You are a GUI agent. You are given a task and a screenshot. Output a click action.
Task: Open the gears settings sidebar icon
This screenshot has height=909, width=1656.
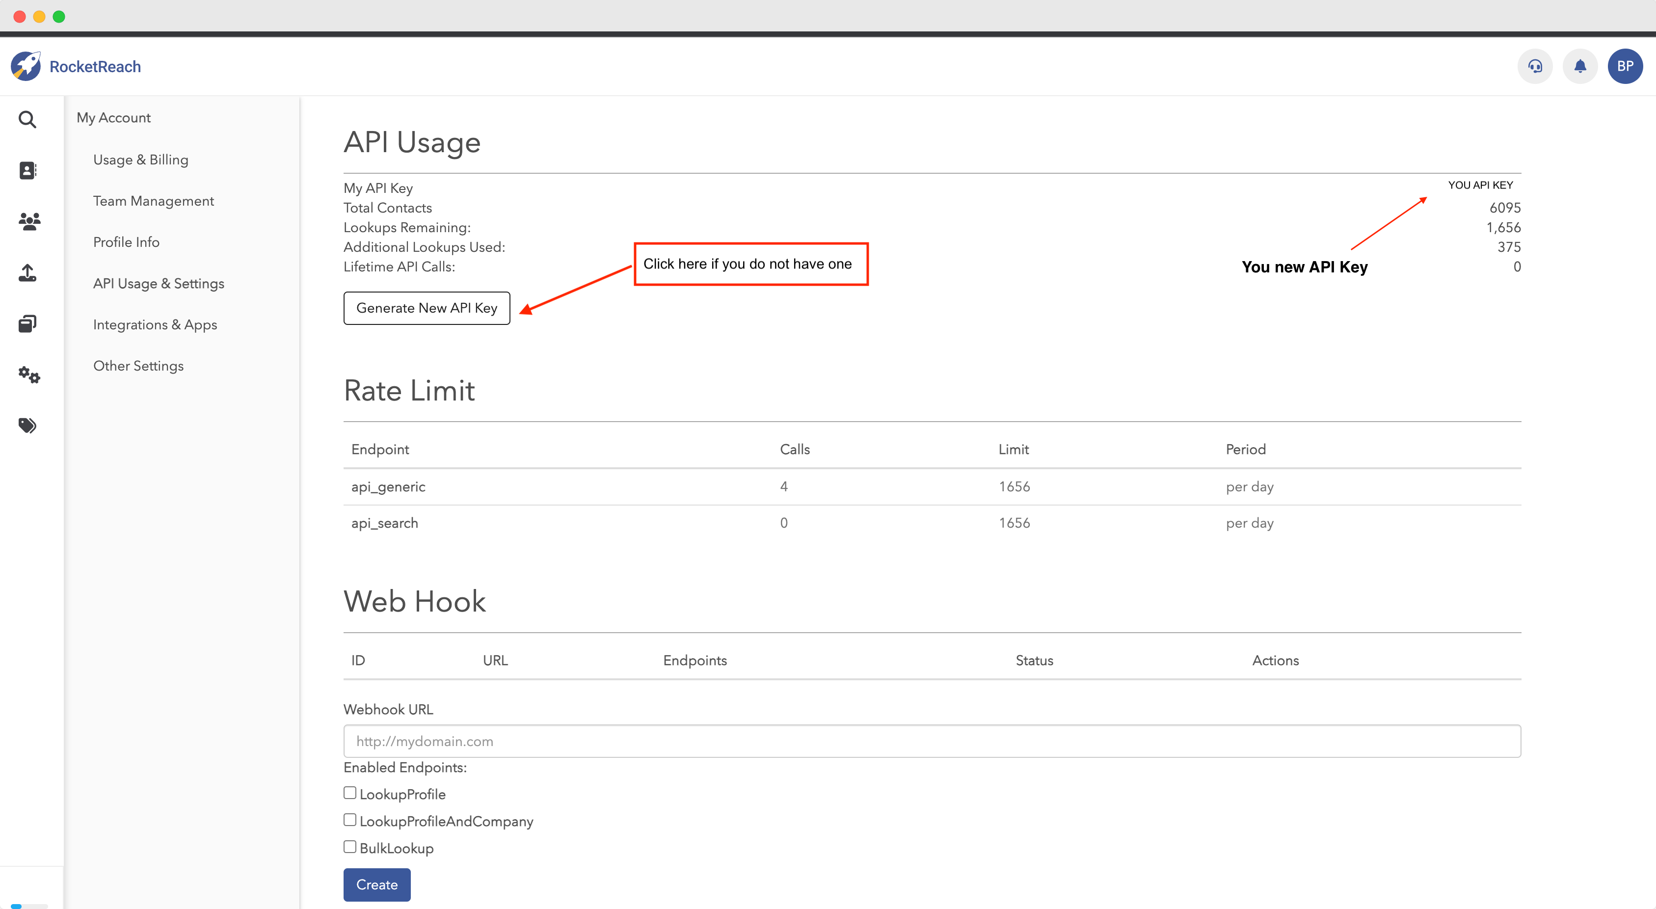pyautogui.click(x=29, y=375)
